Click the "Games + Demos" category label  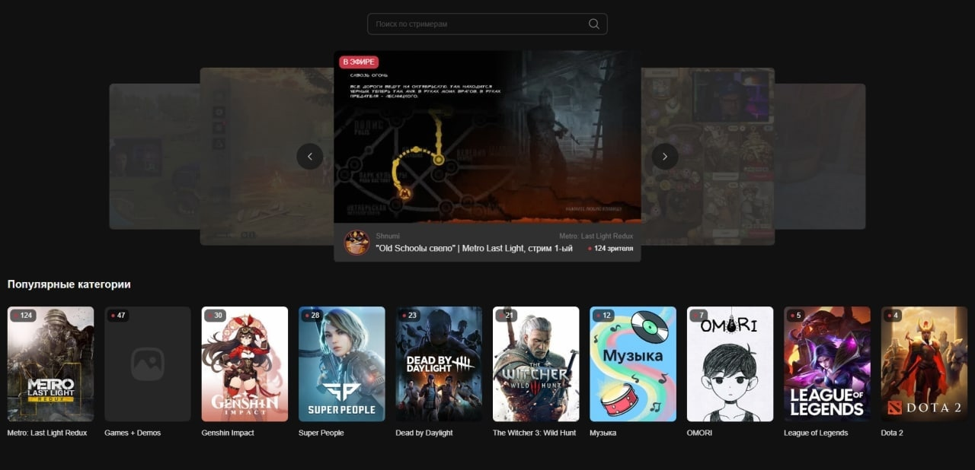pos(133,433)
